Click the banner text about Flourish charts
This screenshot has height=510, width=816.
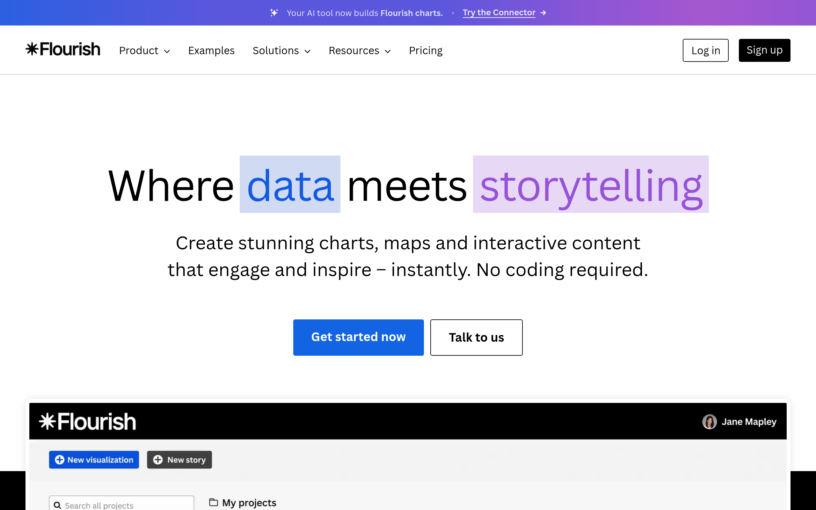[365, 13]
